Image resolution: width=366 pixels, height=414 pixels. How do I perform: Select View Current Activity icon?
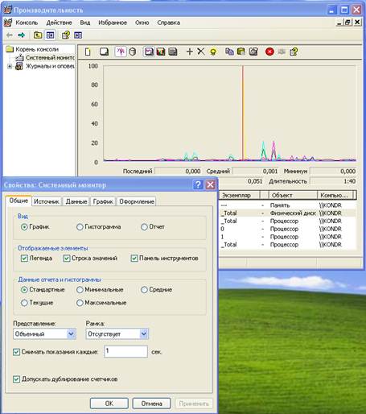coord(121,52)
